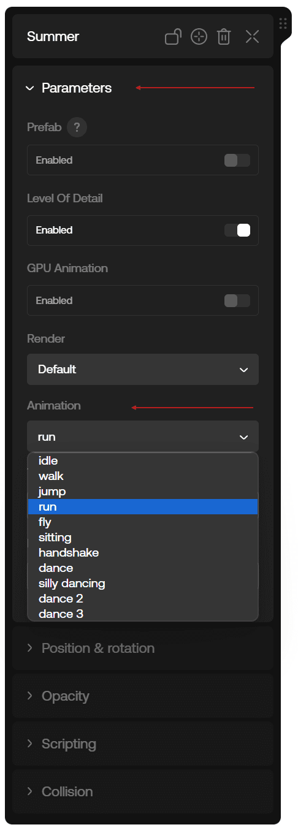The image size is (298, 830).
Task: Toggle GPU Animation Enabled switch
Action: pos(237,300)
